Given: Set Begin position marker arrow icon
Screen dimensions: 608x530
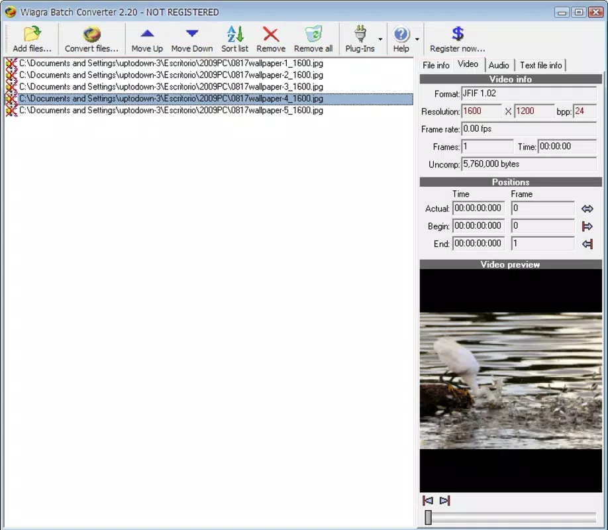Looking at the screenshot, I should coord(587,226).
